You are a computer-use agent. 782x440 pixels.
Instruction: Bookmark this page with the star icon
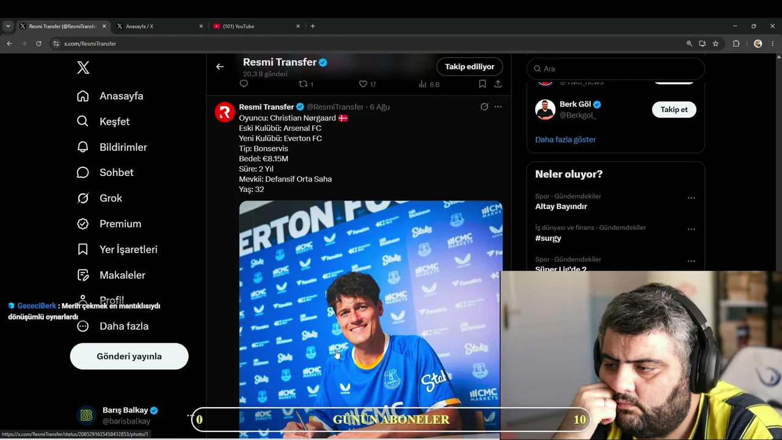715,43
